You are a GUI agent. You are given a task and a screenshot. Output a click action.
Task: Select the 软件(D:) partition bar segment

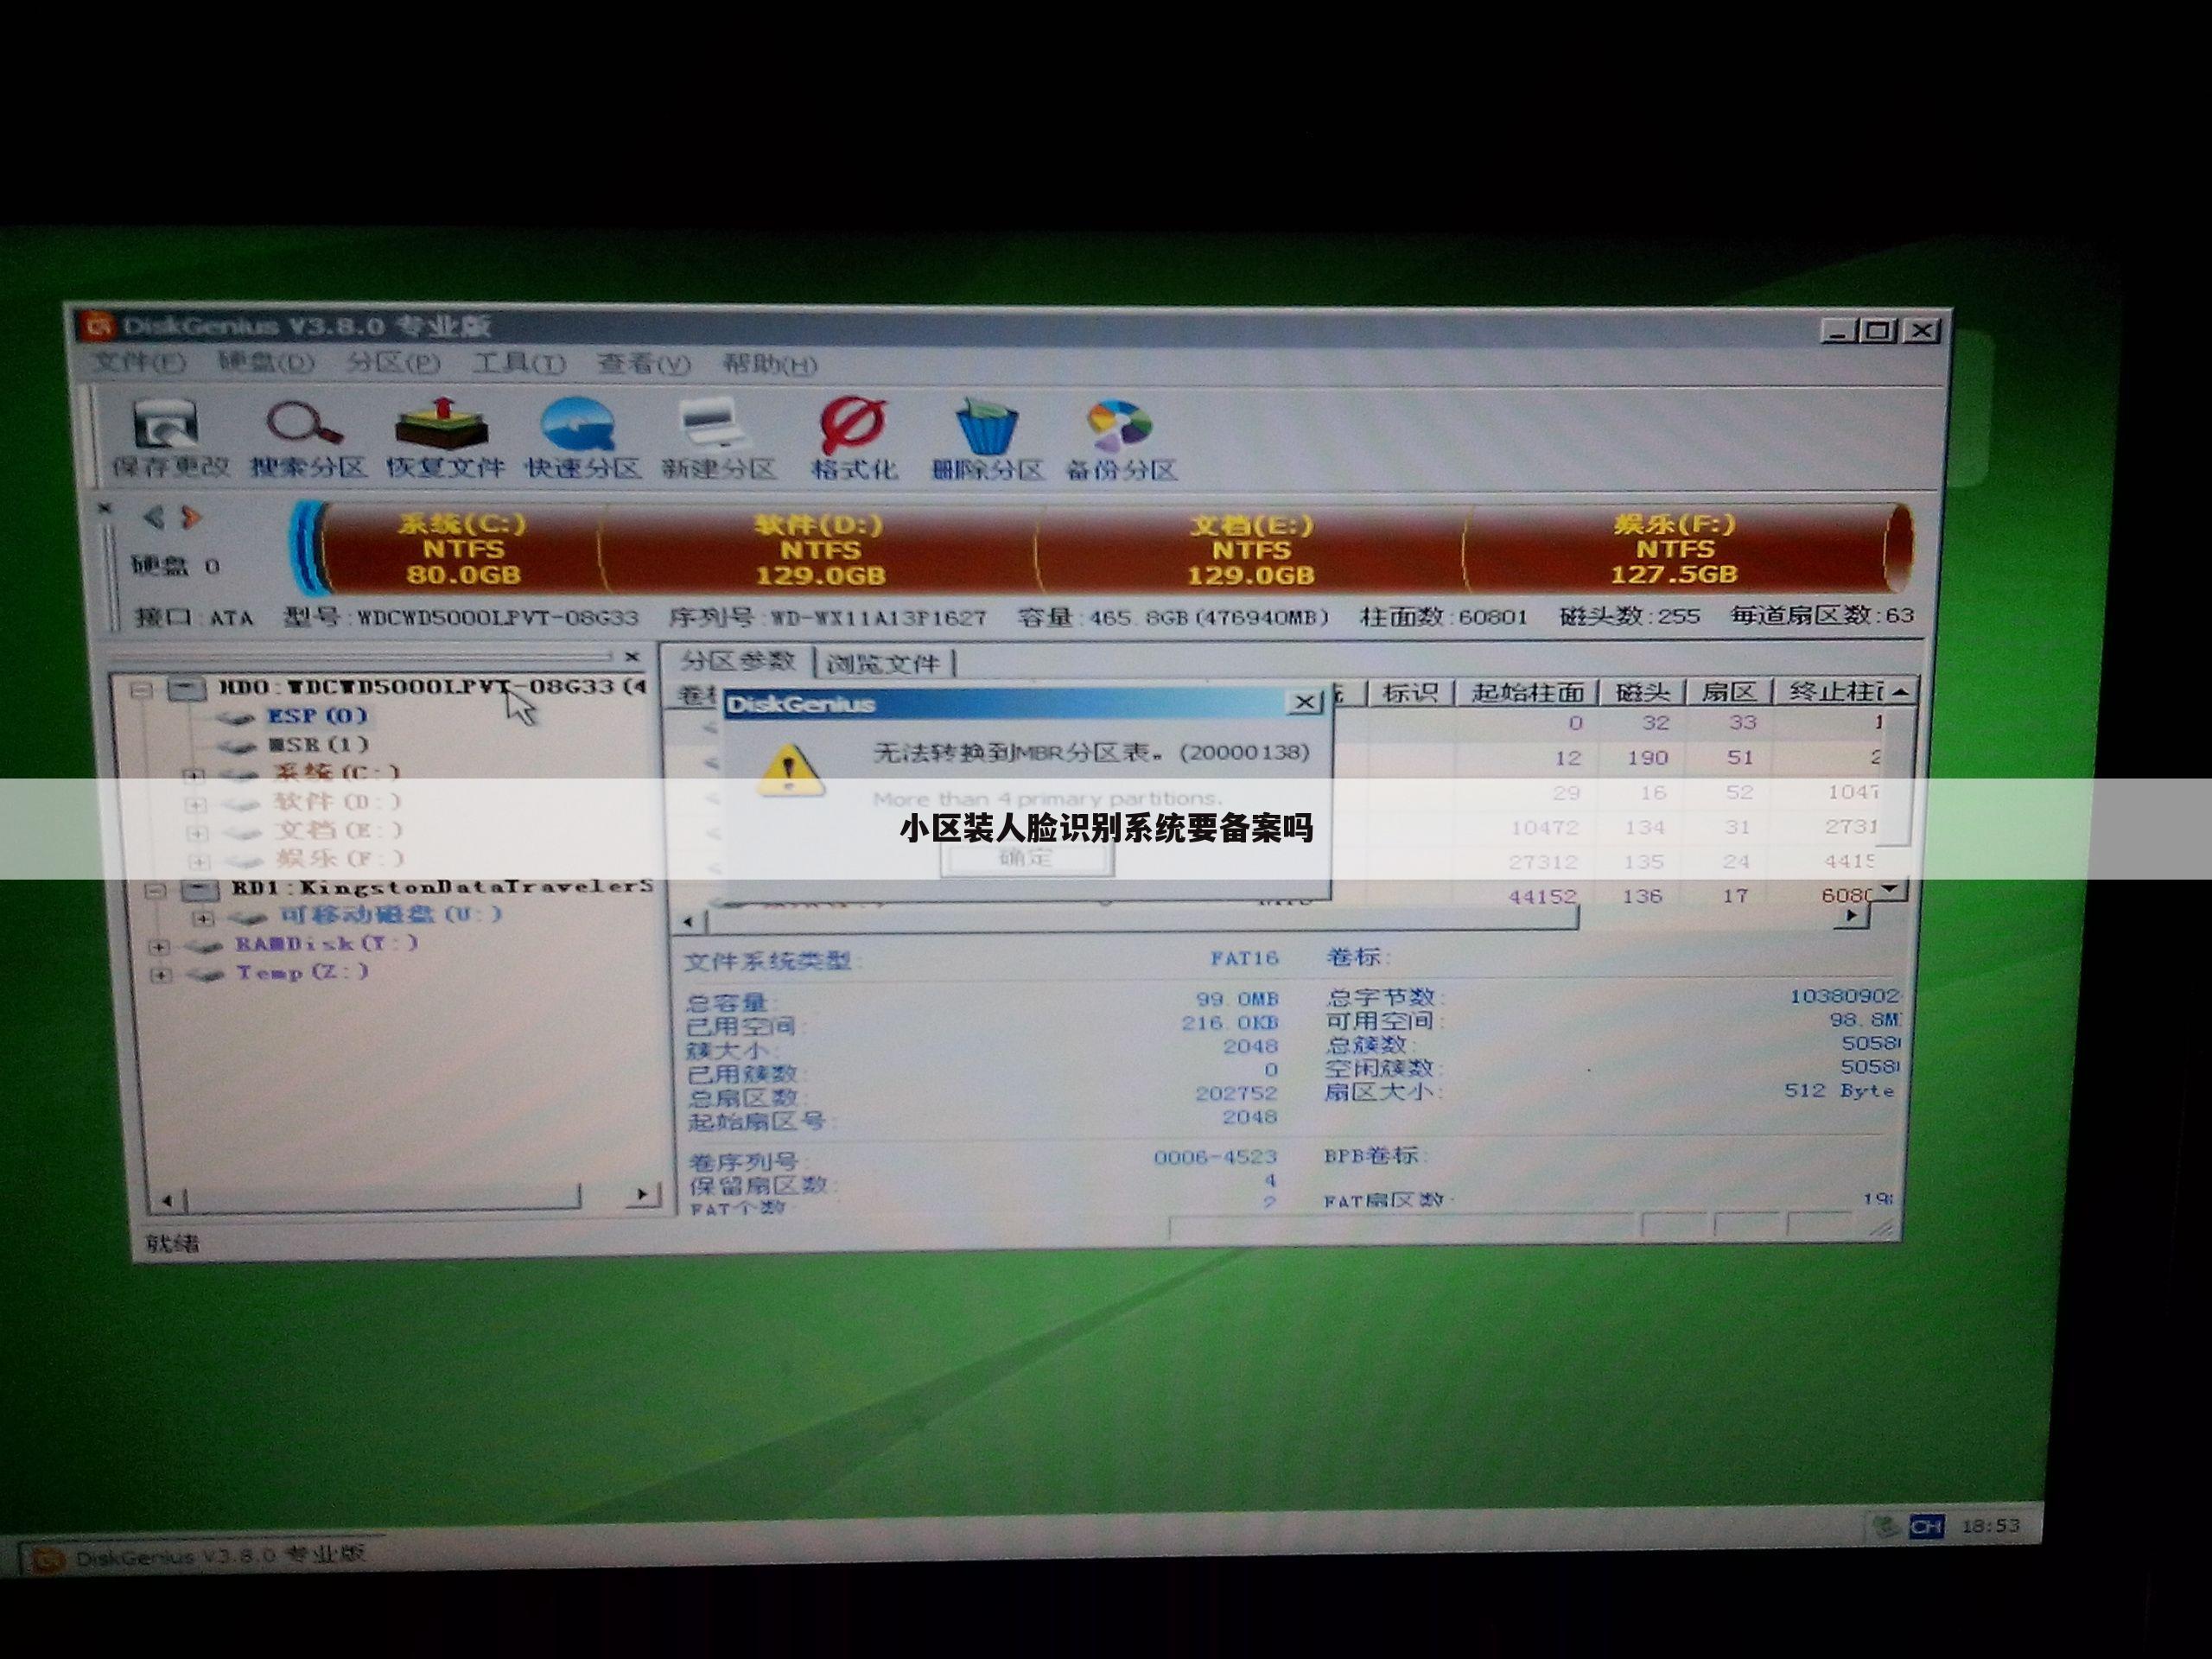pos(820,549)
